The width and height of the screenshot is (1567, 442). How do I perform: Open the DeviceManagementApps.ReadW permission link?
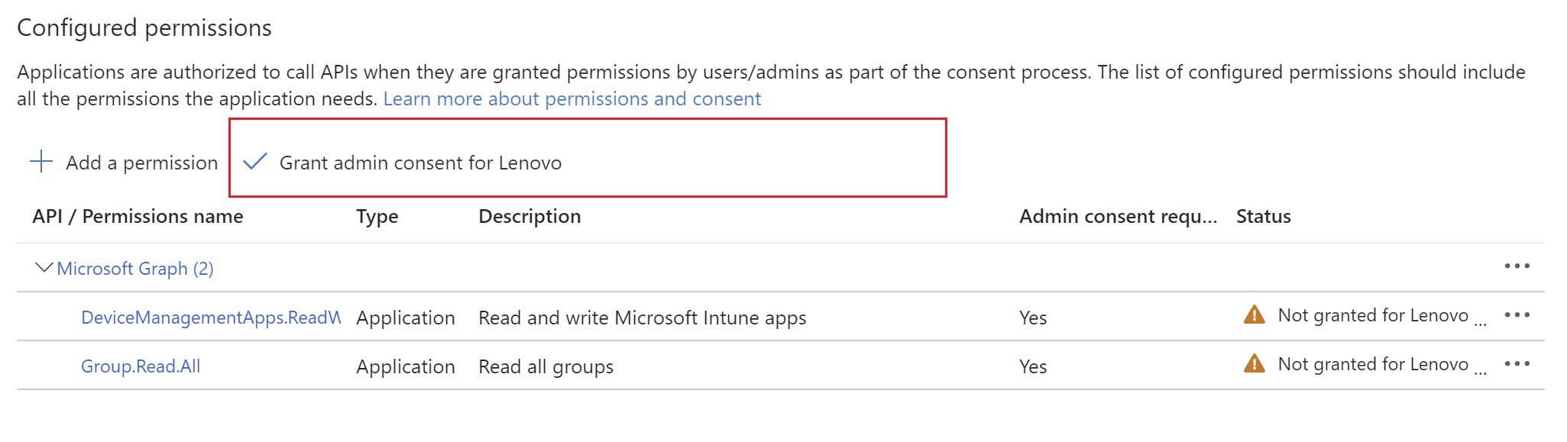(x=211, y=318)
